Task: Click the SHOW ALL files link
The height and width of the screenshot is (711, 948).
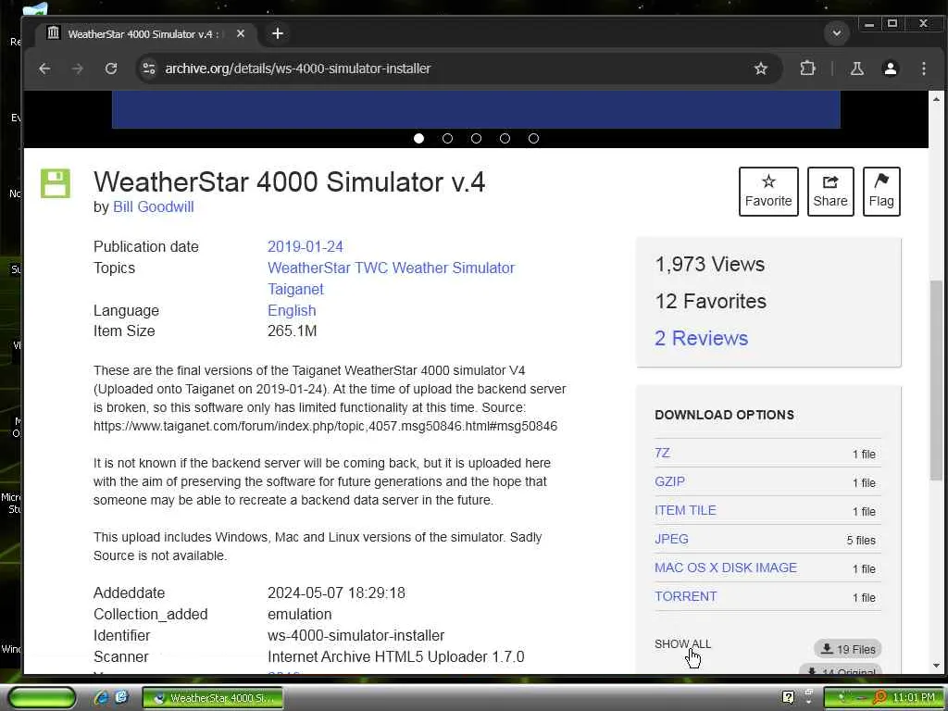Action: tap(682, 644)
